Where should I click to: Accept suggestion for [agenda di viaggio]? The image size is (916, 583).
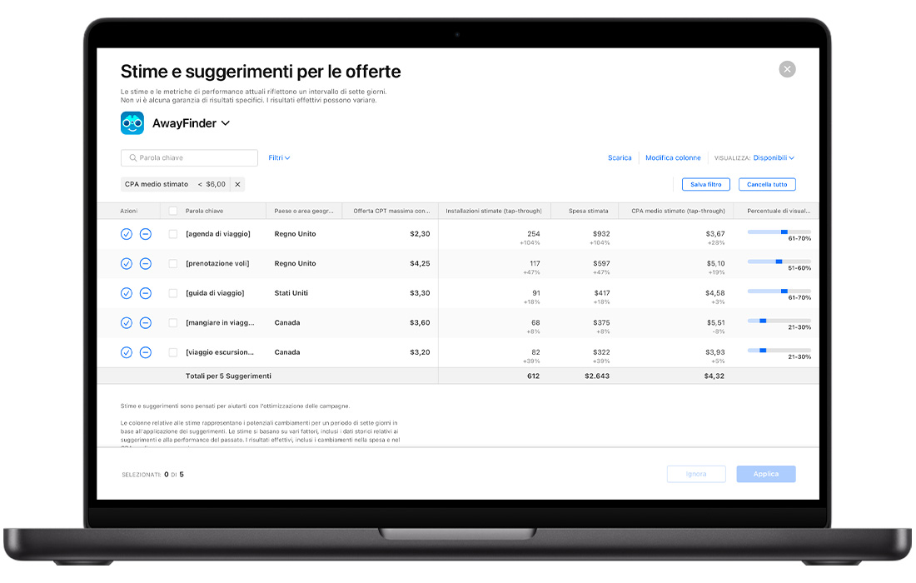127,234
